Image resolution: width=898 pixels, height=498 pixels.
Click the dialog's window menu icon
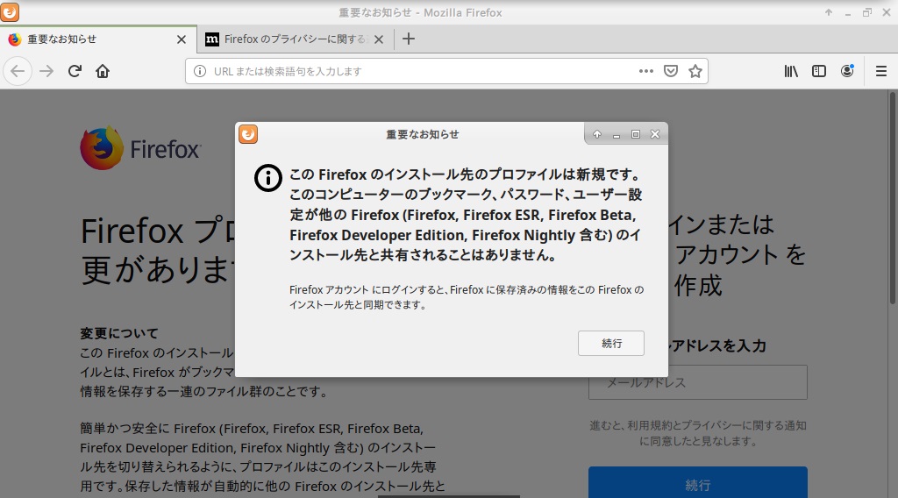[248, 134]
